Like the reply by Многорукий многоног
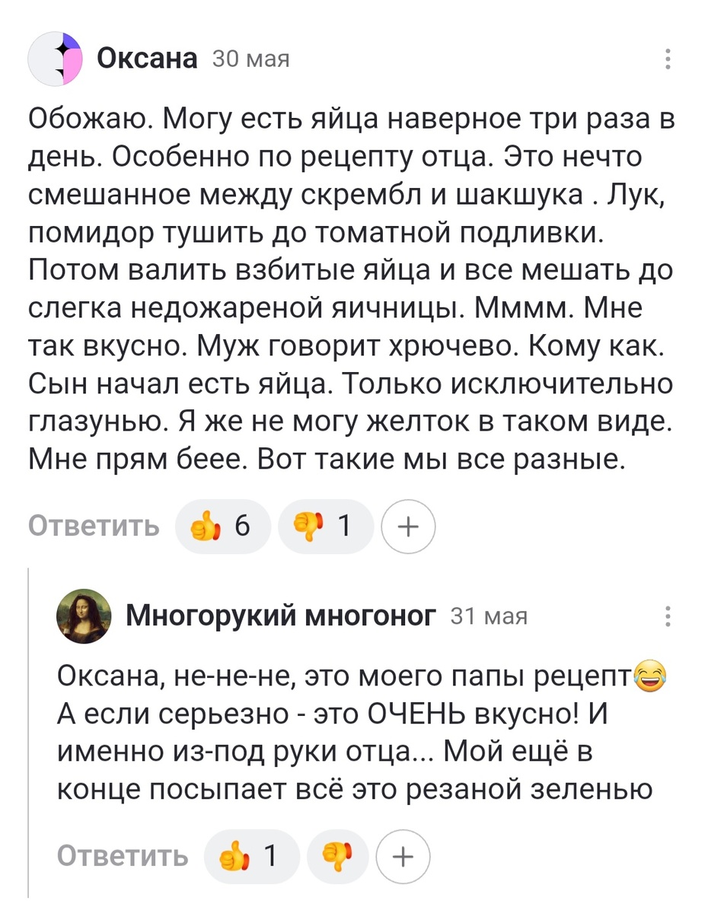 point(251,857)
